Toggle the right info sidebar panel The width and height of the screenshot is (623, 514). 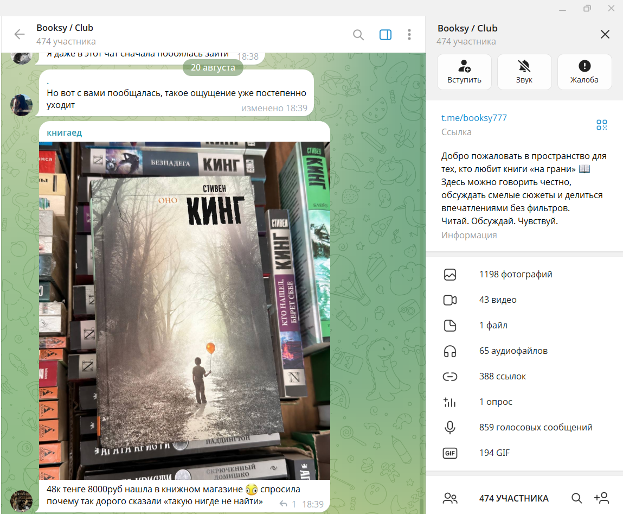tap(386, 35)
